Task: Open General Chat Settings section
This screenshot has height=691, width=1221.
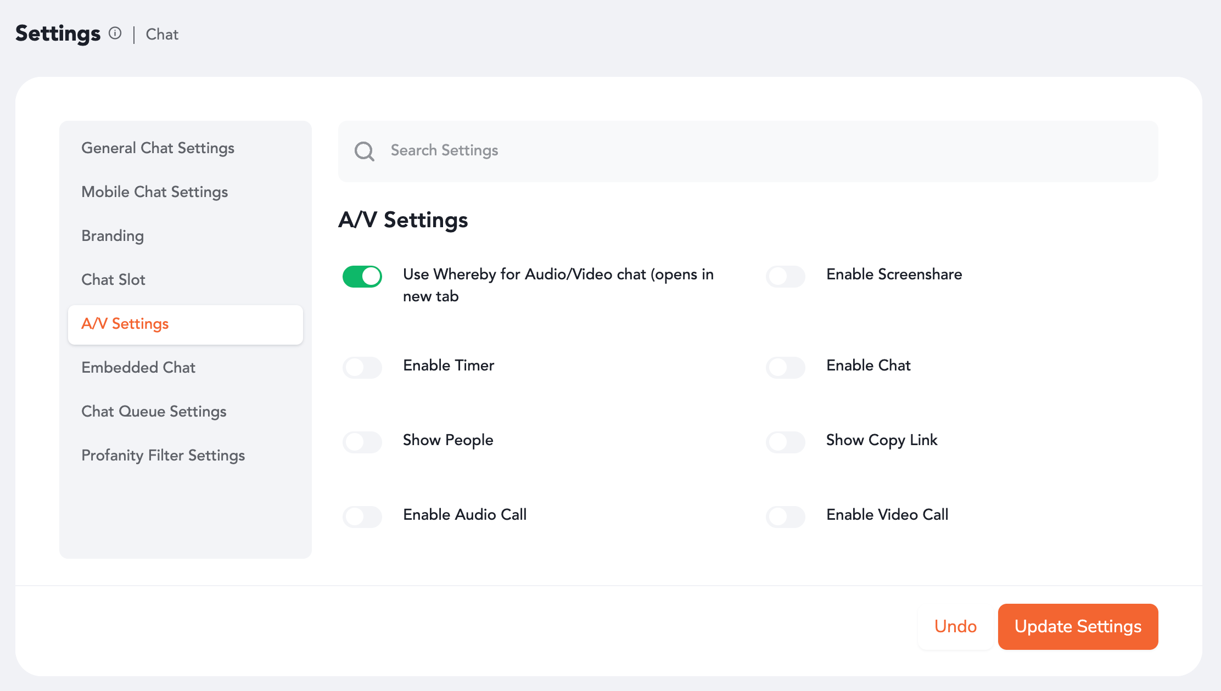Action: pos(158,148)
